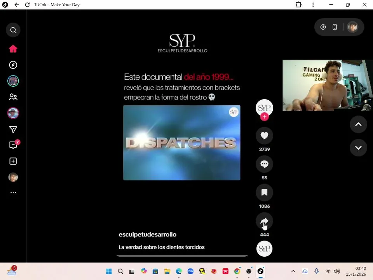The image size is (373, 280).
Task: Open volume speaker tray icon
Action: 337,271
